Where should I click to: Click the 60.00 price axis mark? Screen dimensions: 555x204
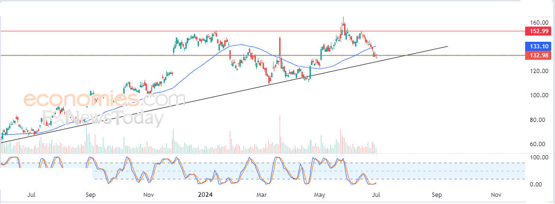[x=541, y=144]
